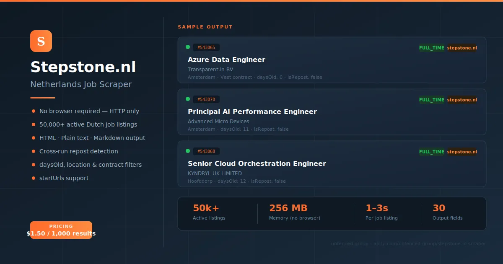Click the 30 Output fields stat
Screen dimensions: 503x264
click(x=447, y=212)
